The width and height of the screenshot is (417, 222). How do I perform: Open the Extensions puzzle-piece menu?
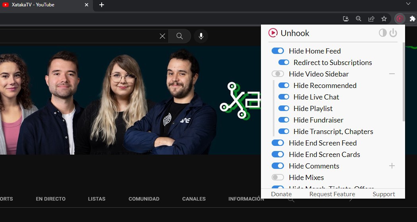pyautogui.click(x=412, y=19)
